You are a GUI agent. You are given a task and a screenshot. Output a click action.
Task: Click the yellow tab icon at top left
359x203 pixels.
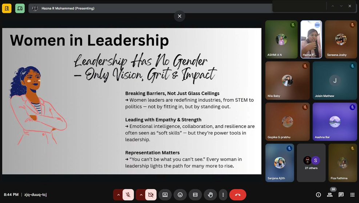tap(7, 8)
